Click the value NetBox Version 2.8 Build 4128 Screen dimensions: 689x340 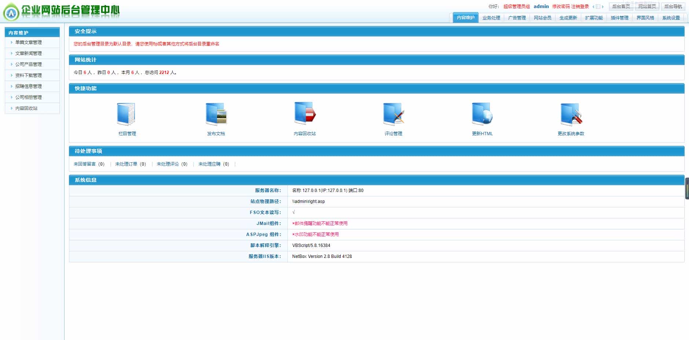point(322,256)
